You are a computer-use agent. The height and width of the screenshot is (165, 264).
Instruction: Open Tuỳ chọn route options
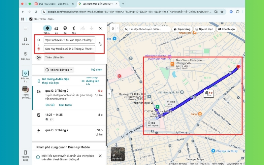[x=96, y=70]
